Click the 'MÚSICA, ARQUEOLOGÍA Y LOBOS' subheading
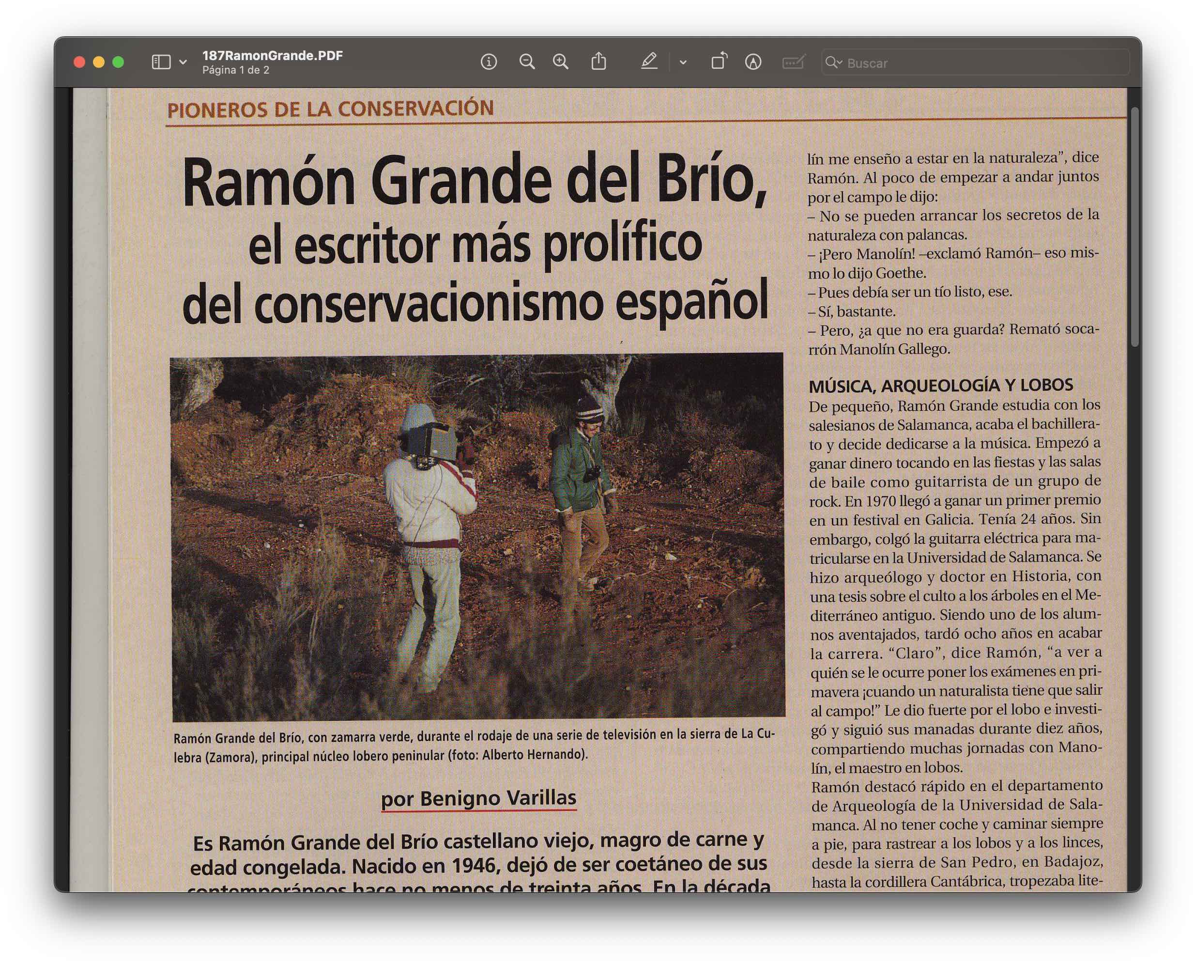The height and width of the screenshot is (964, 1196). [941, 385]
